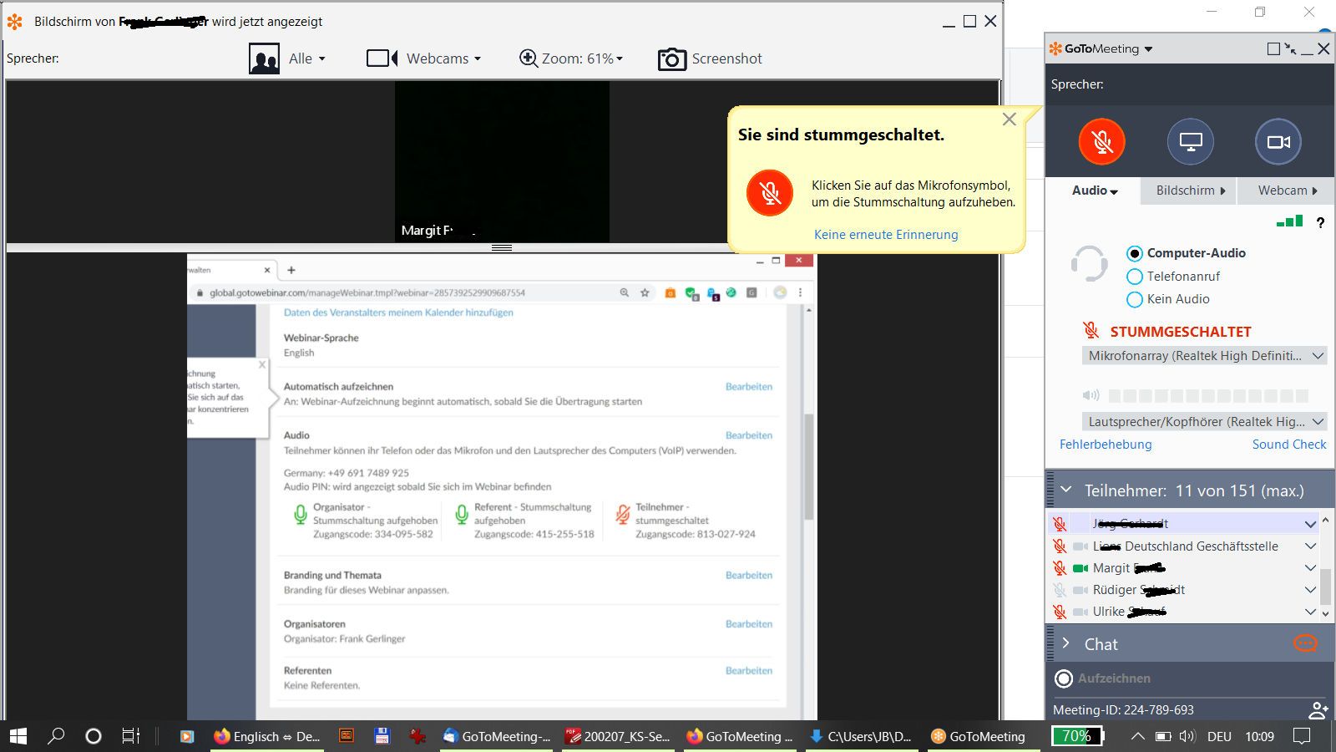Image resolution: width=1336 pixels, height=752 pixels.
Task: Click Bearbeiten next to Organisatoren
Action: pos(749,623)
